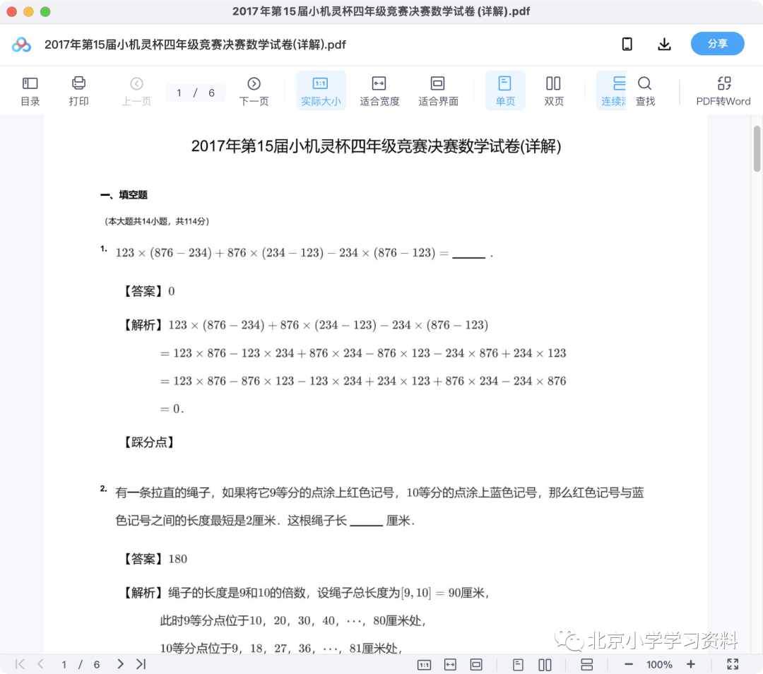Go to next page in bottom bar
Viewport: 763px width, 674px height.
120,664
